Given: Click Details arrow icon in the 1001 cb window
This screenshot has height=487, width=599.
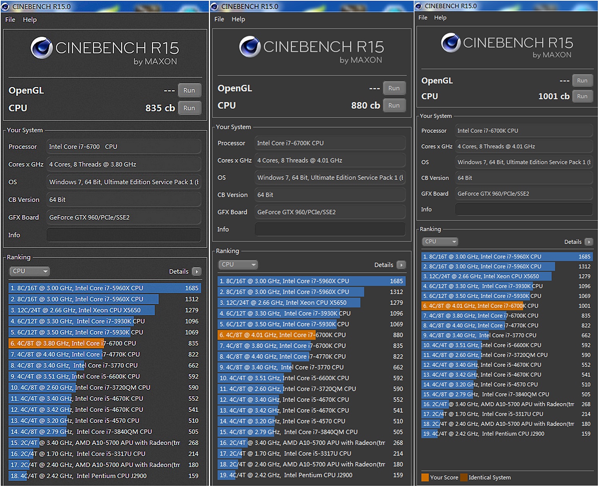Looking at the screenshot, I should pyautogui.click(x=588, y=242).
